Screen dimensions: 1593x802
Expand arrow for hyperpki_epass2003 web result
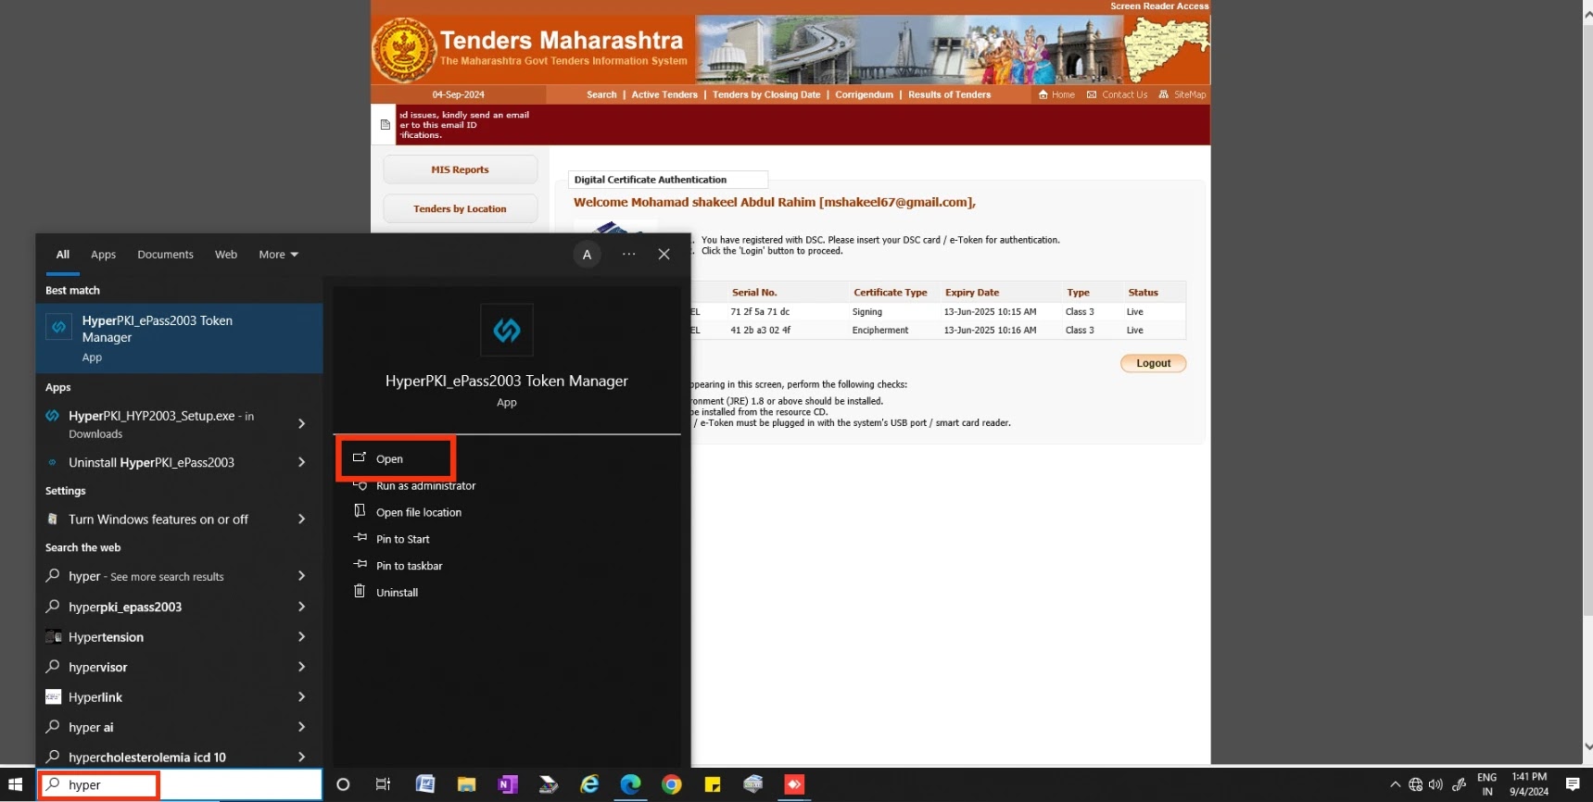[301, 607]
